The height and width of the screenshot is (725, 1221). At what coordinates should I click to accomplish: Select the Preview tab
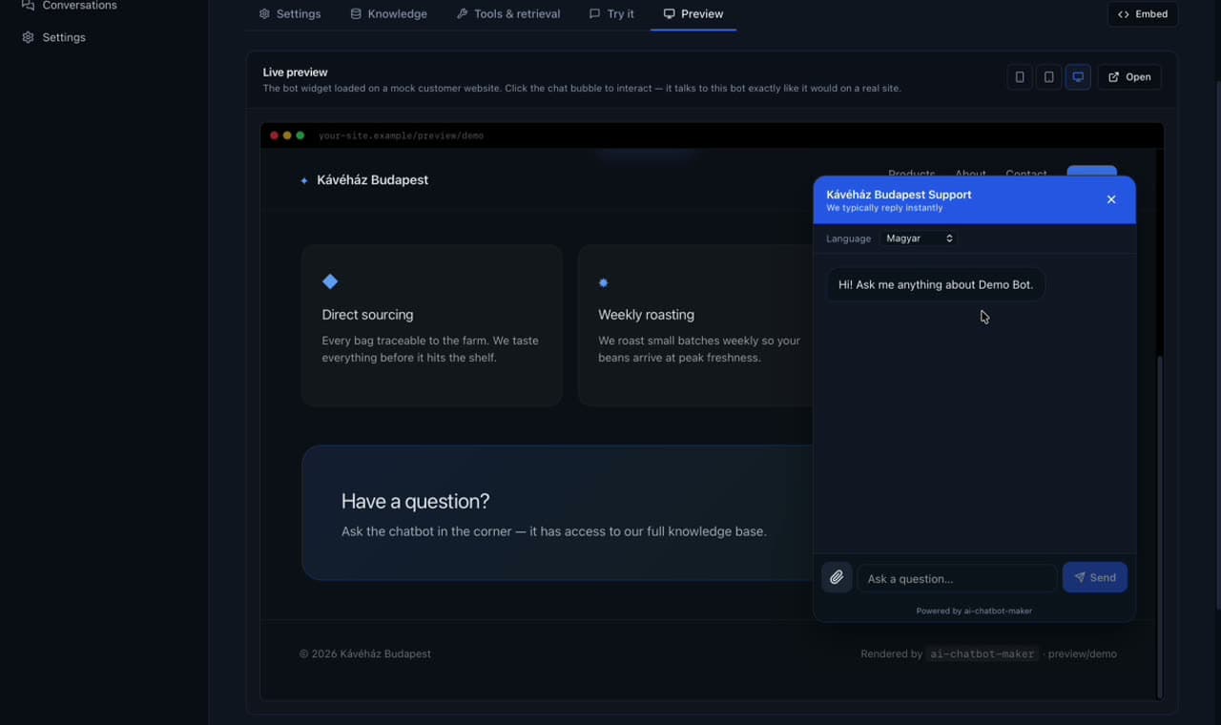693,14
